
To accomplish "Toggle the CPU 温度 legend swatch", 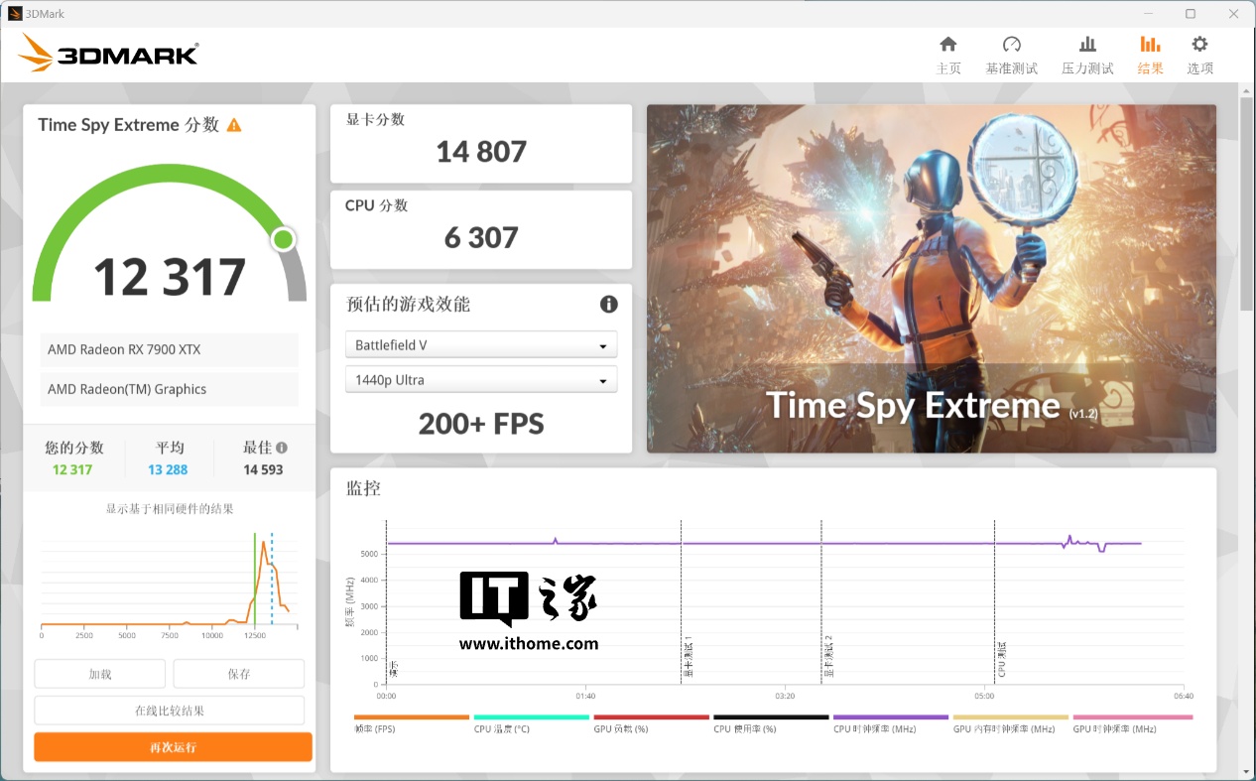I will 531,717.
